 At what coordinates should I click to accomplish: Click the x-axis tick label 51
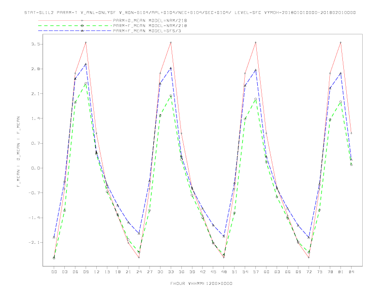tap(235, 272)
